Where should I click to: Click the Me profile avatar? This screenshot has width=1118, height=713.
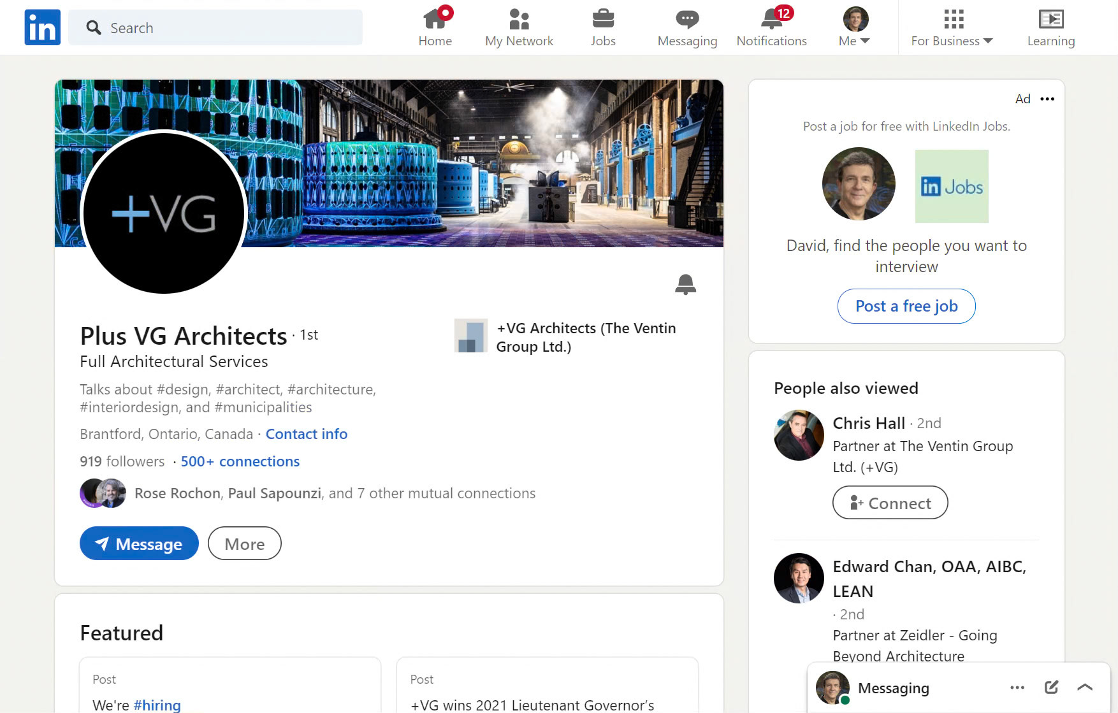[855, 19]
